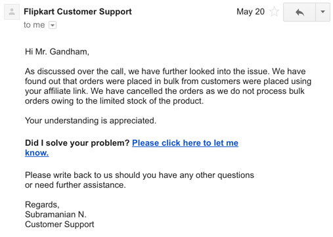Click the line 'Please write back to us'
Screen dimensions: 333x237
tap(139, 175)
